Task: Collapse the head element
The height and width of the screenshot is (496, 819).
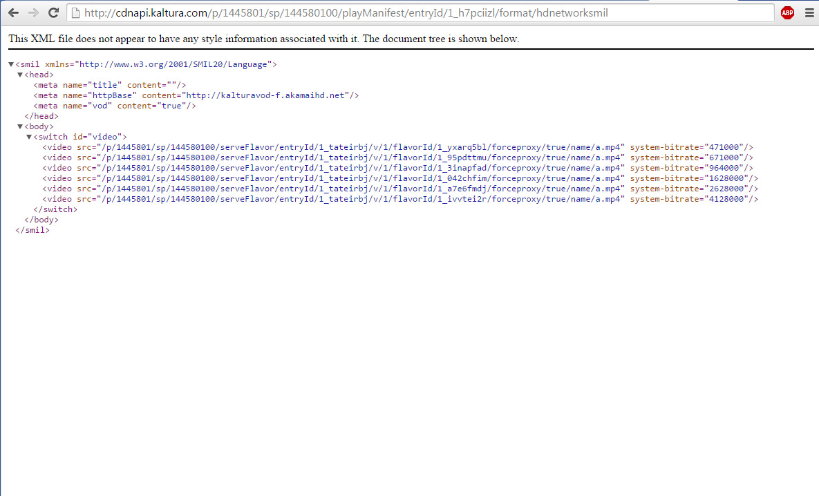Action: tap(20, 75)
